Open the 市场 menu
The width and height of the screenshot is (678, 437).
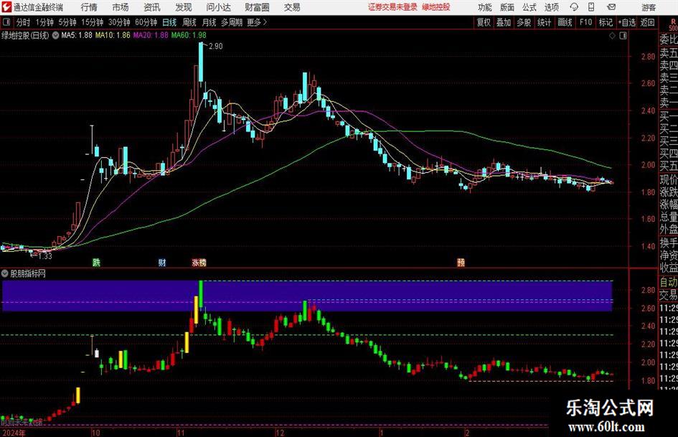coord(121,7)
